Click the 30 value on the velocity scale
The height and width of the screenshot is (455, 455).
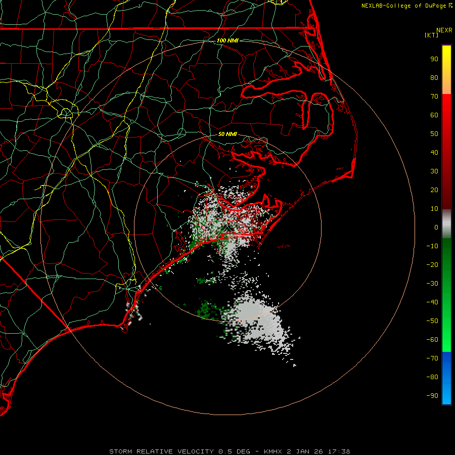pos(434,171)
